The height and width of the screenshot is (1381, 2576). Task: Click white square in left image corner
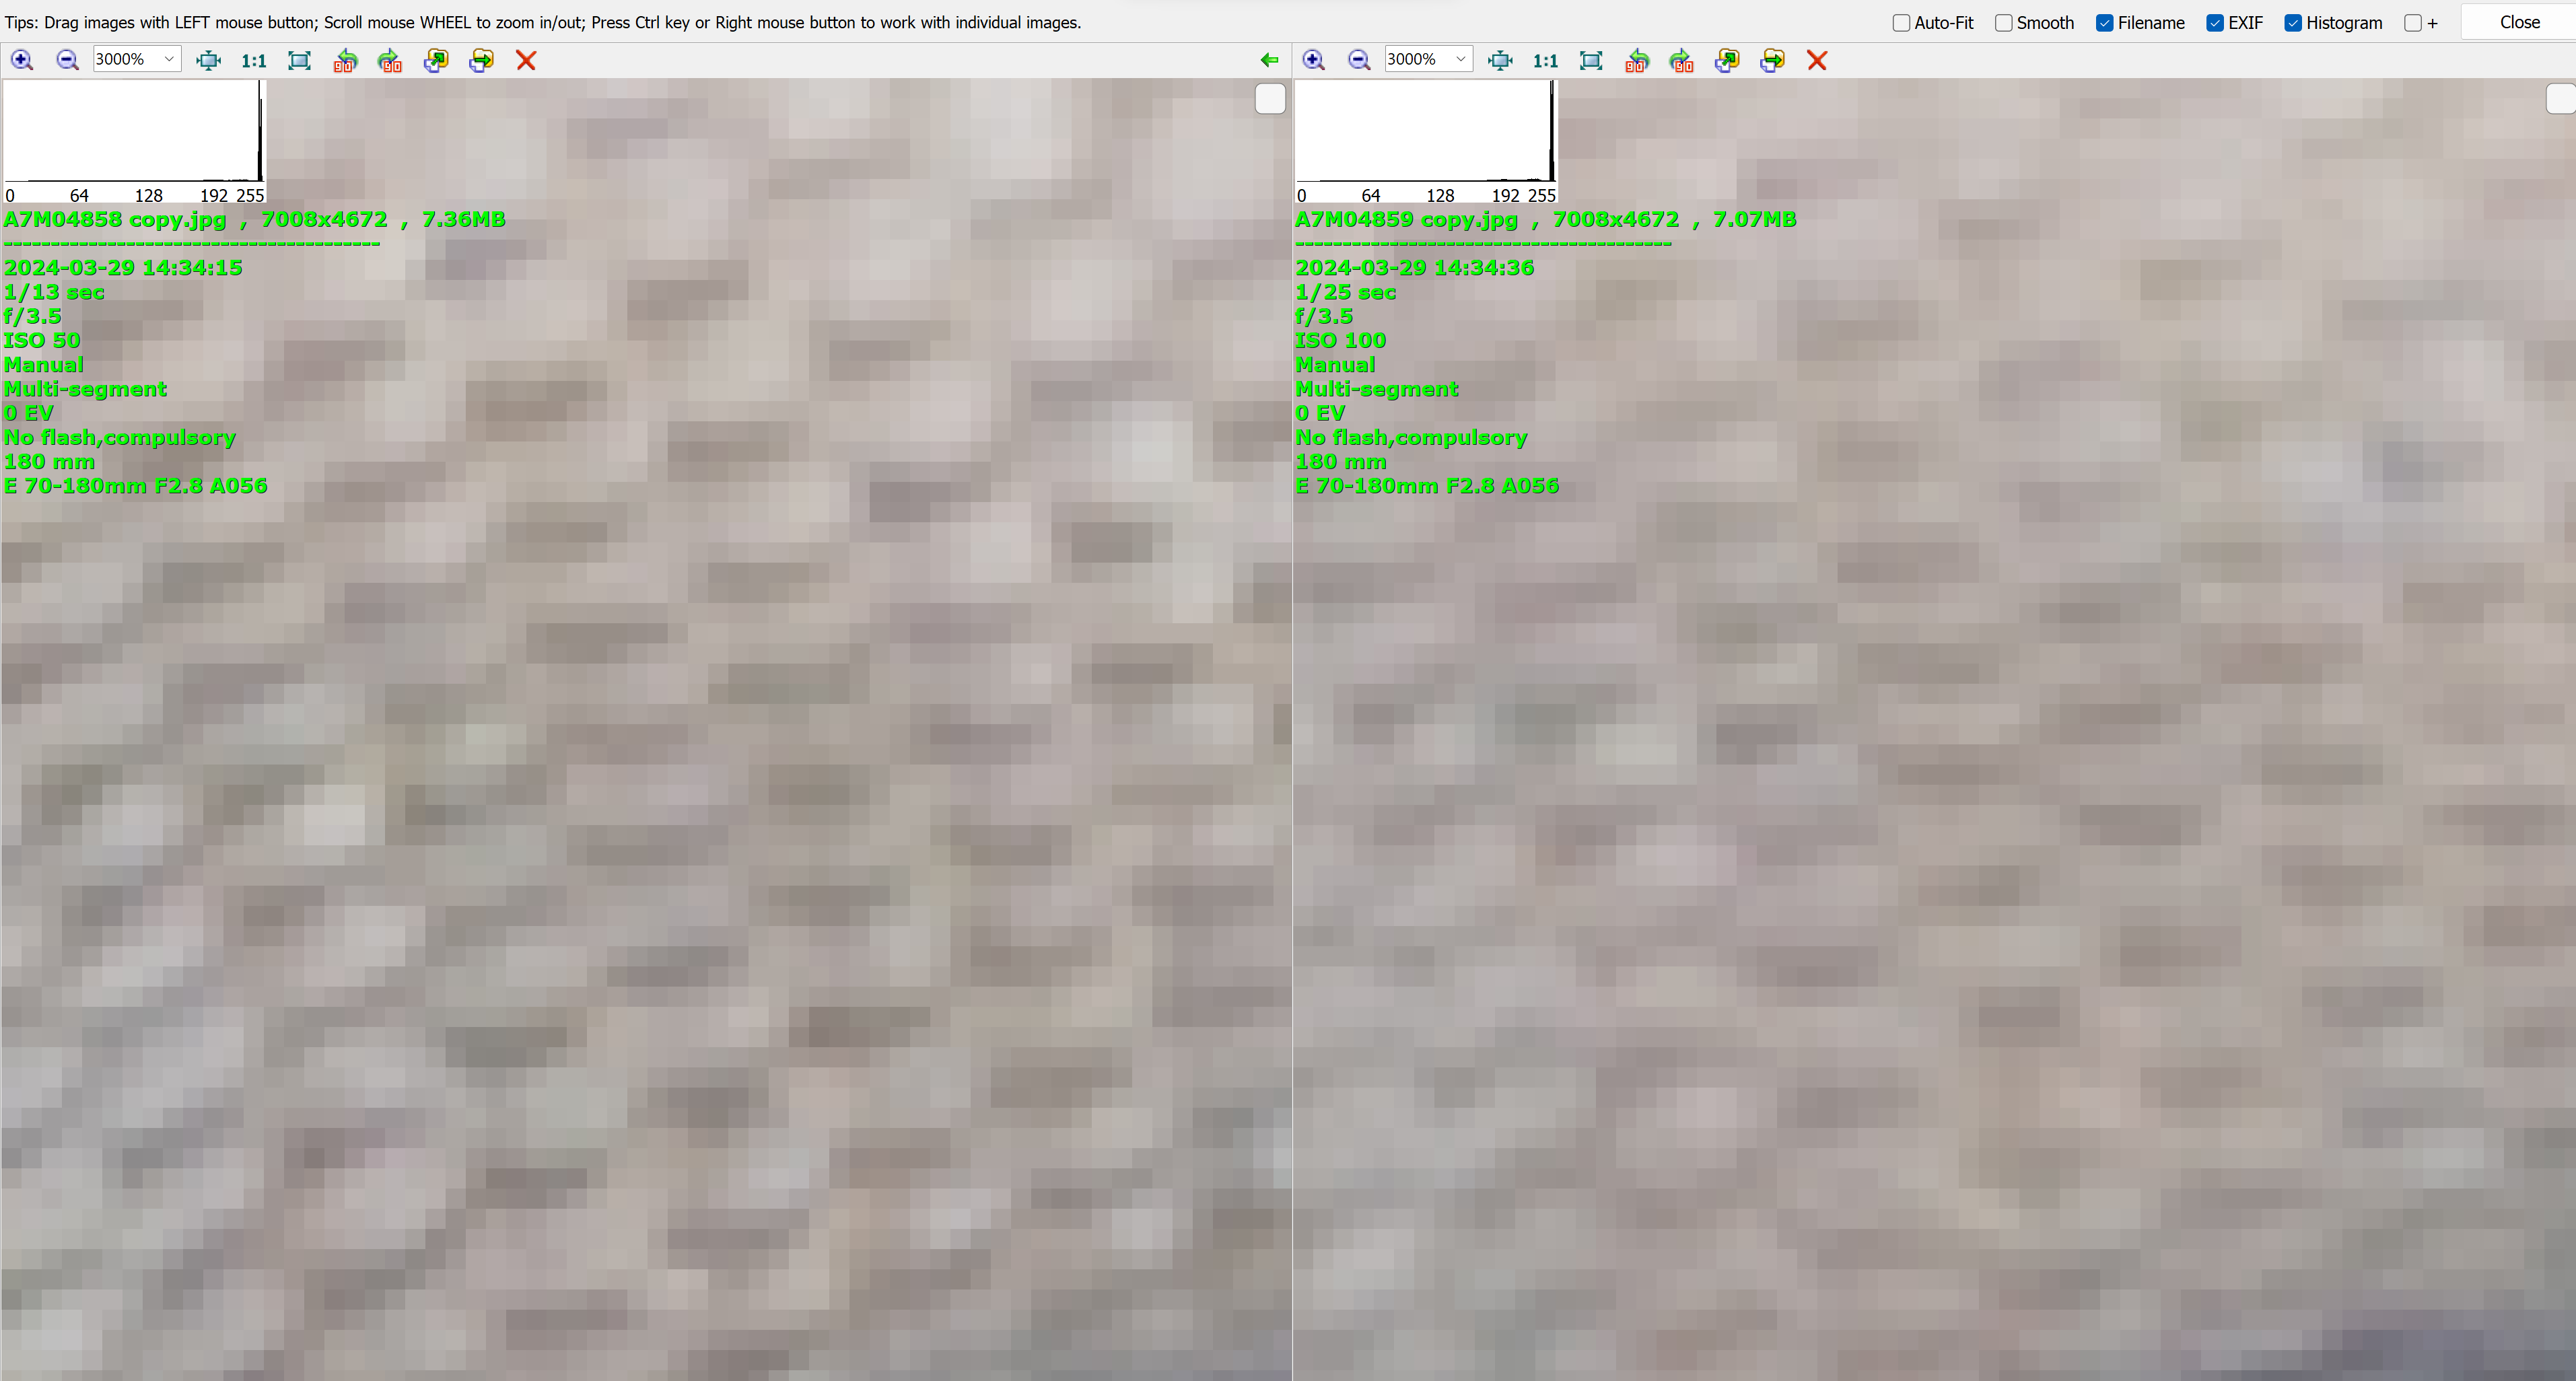[x=1269, y=99]
